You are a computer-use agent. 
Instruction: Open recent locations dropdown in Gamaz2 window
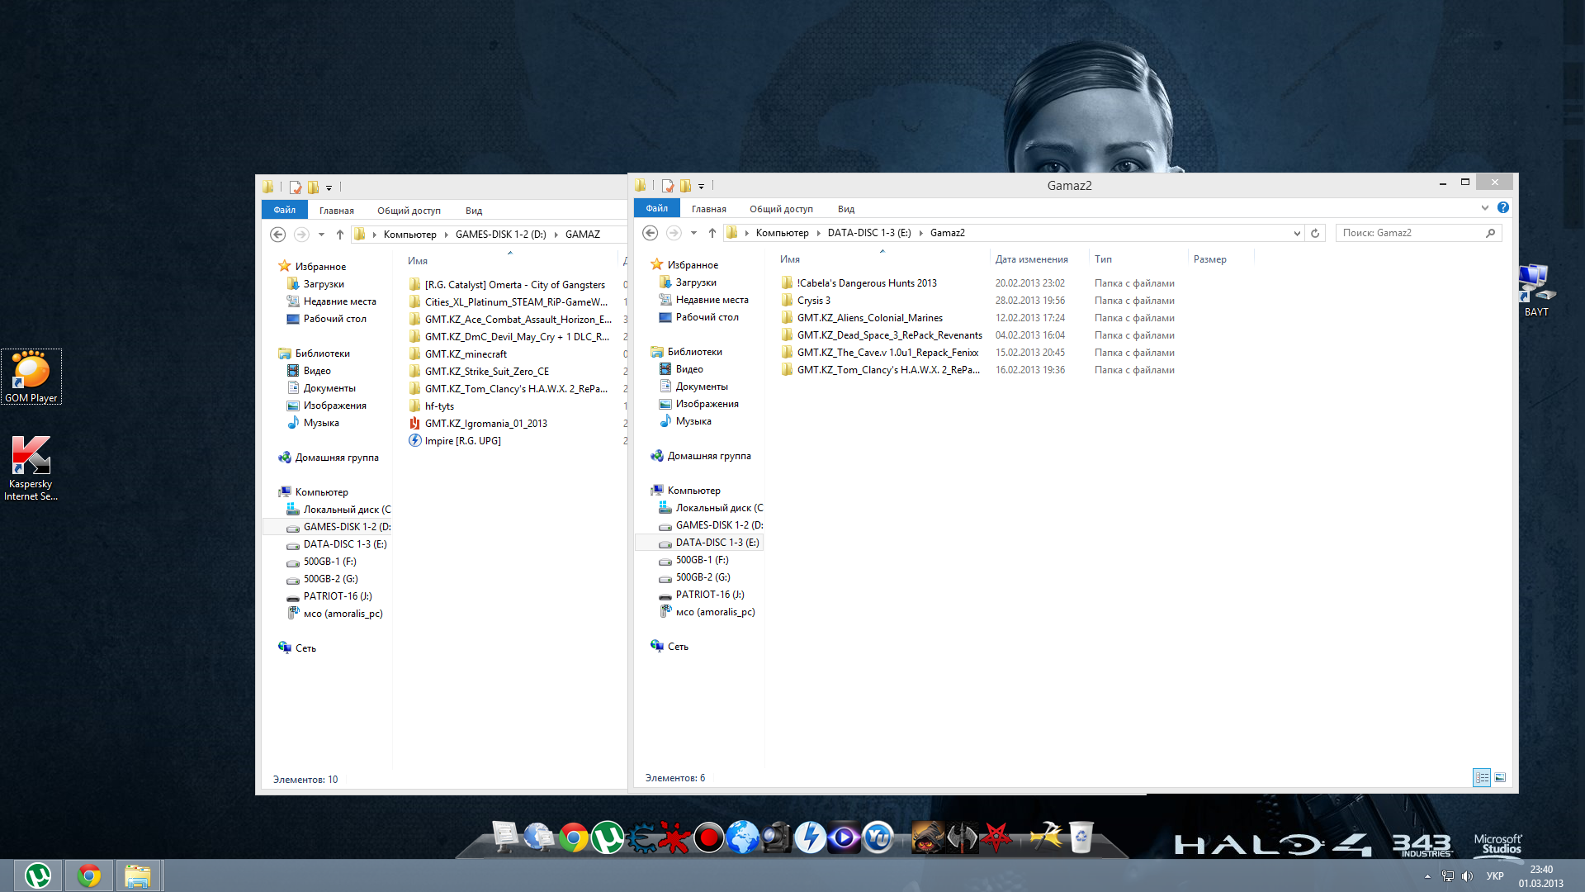point(694,233)
